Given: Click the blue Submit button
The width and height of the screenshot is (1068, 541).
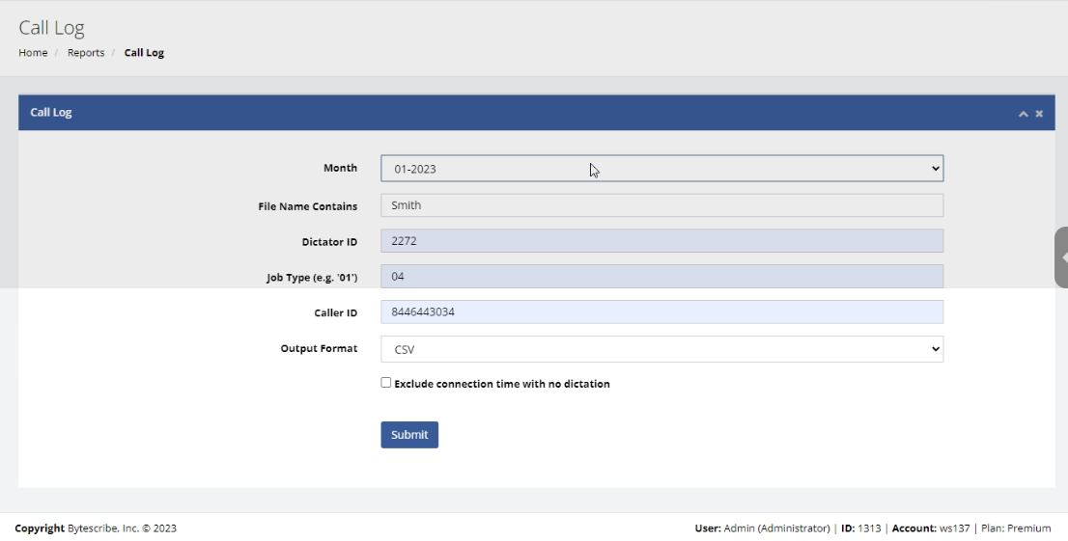Looking at the screenshot, I should [x=409, y=435].
